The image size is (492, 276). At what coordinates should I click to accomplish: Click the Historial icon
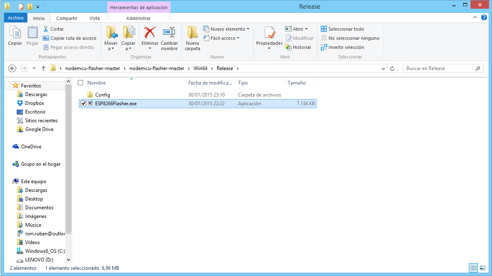click(x=288, y=47)
